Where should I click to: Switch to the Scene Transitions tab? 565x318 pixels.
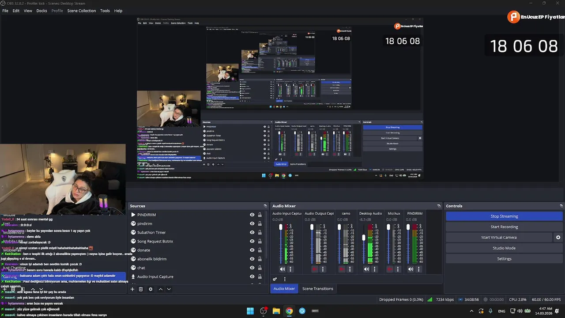(318, 288)
